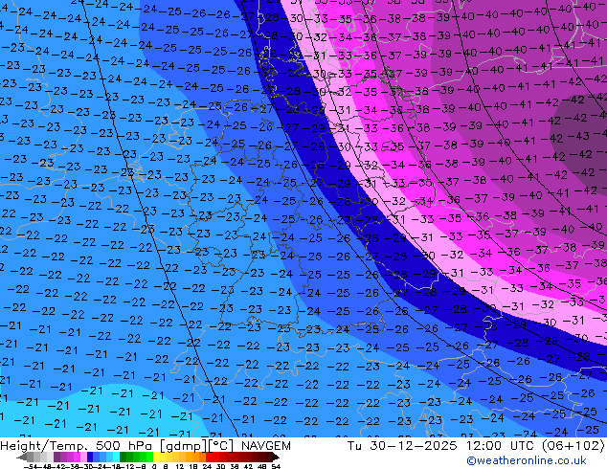
Task: Click the '[gdmp]' unit label
Action: 184,446
